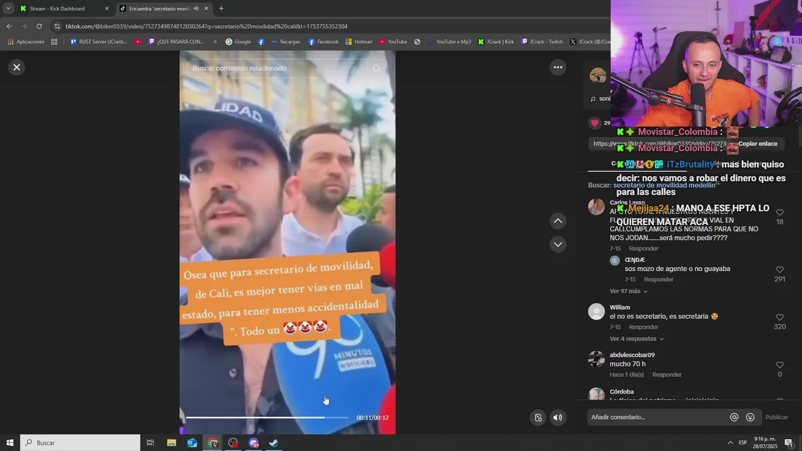Viewport: 802px width, 451px height.
Task: Expand 'Ver 4 respuestas'
Action: [637, 339]
